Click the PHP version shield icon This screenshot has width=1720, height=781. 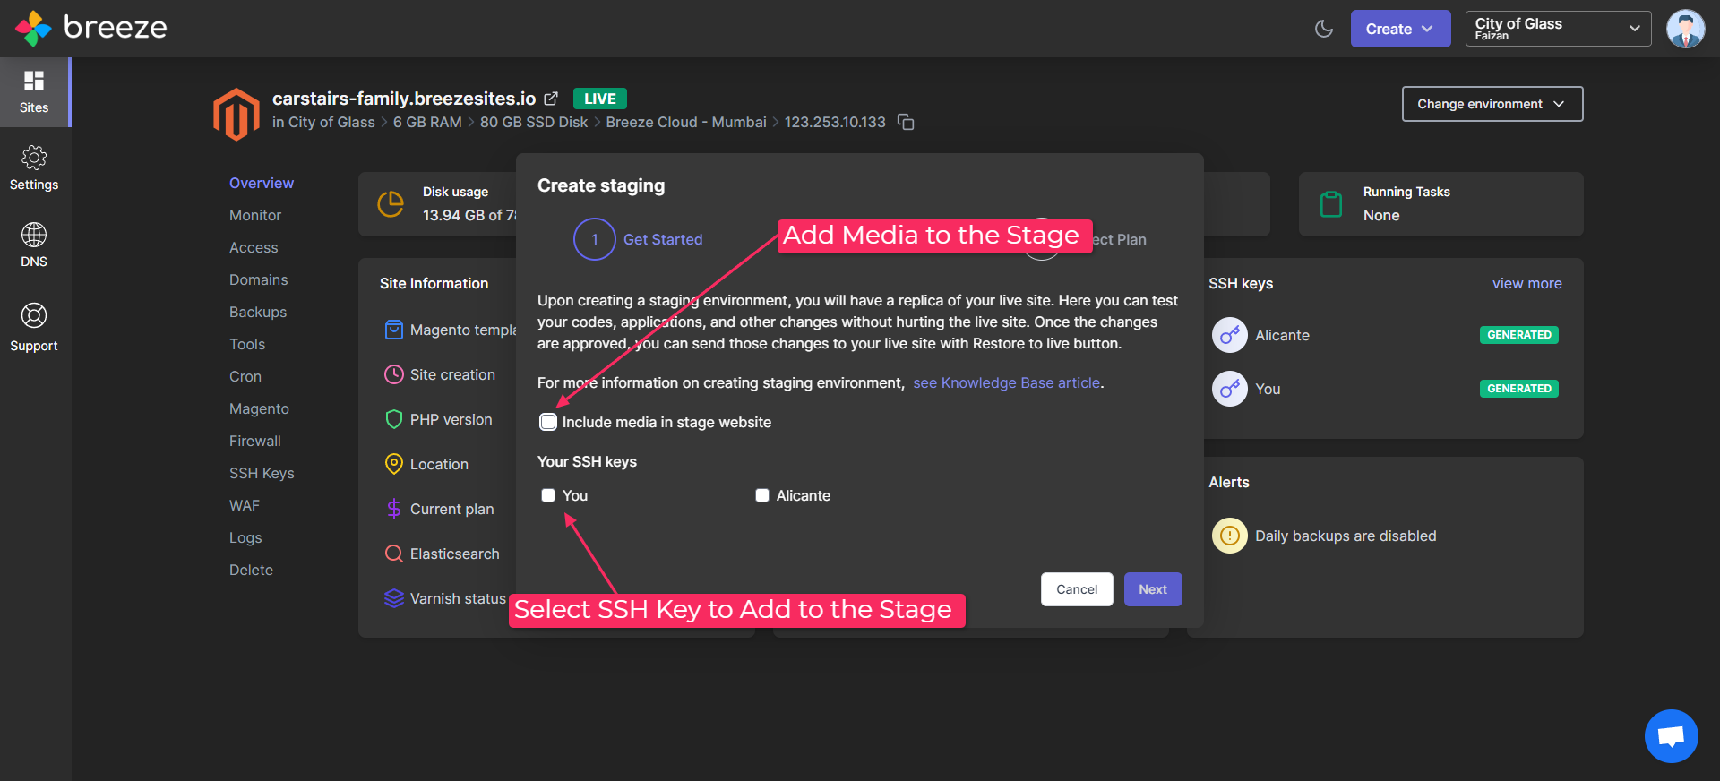pyautogui.click(x=393, y=419)
